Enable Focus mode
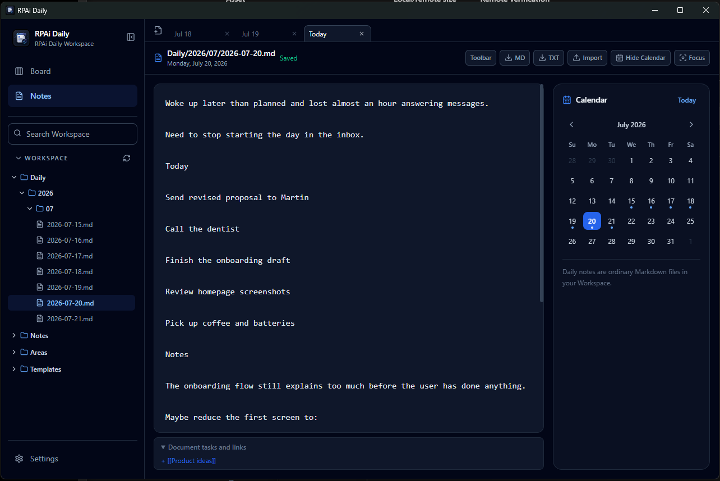 point(692,58)
